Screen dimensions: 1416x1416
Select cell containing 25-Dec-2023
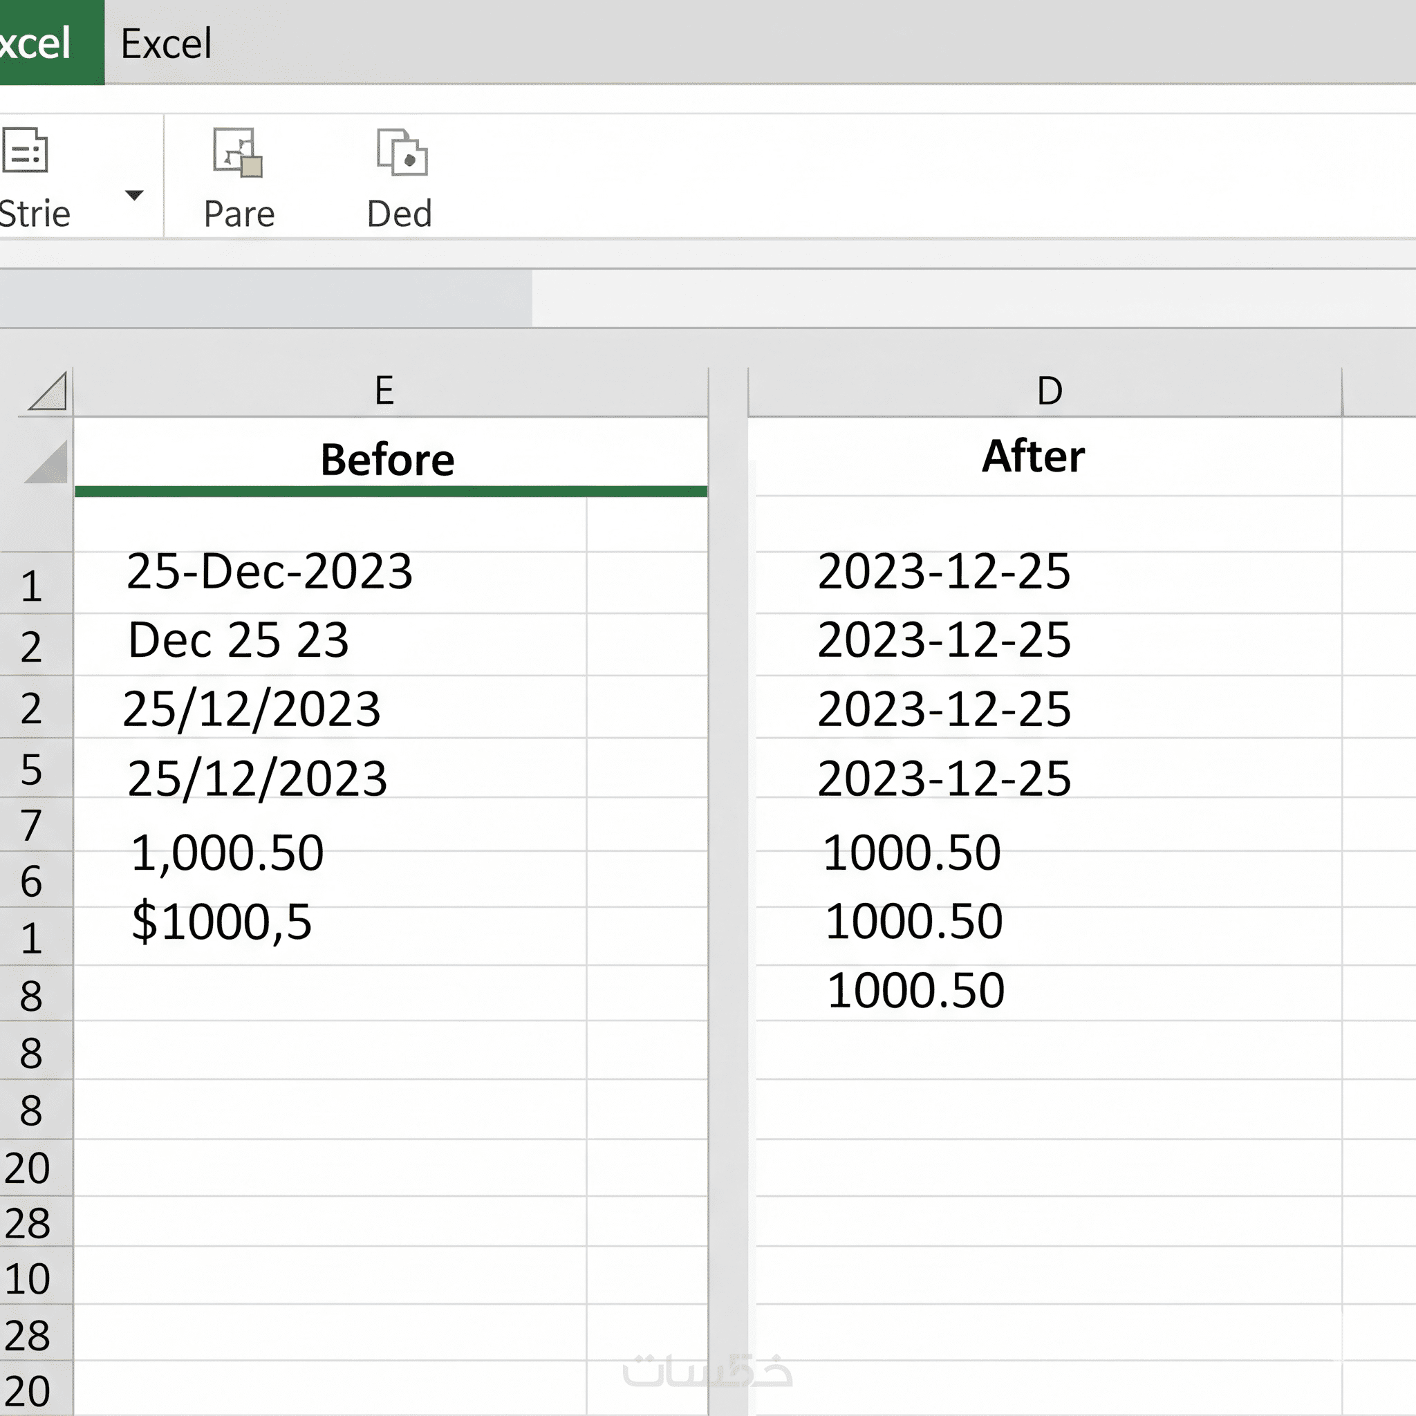[270, 572]
